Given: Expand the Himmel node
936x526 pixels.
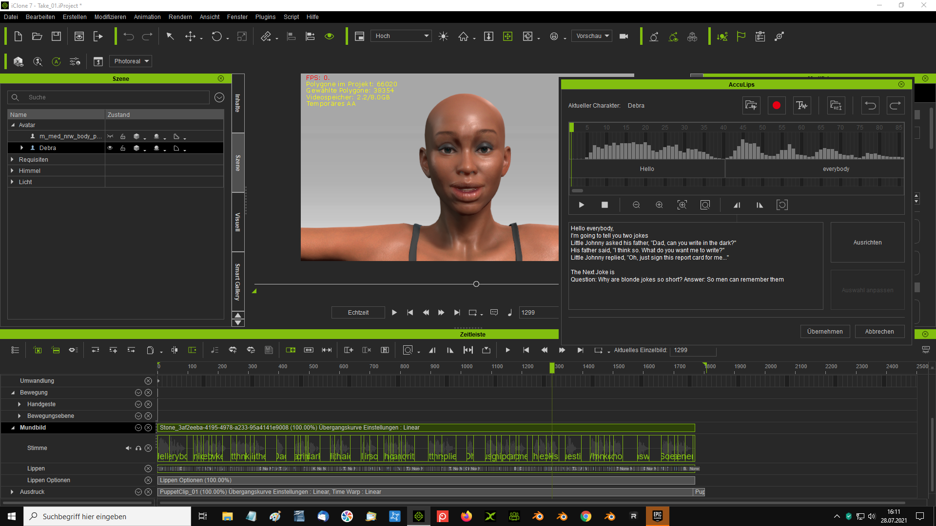Looking at the screenshot, I should coord(12,170).
